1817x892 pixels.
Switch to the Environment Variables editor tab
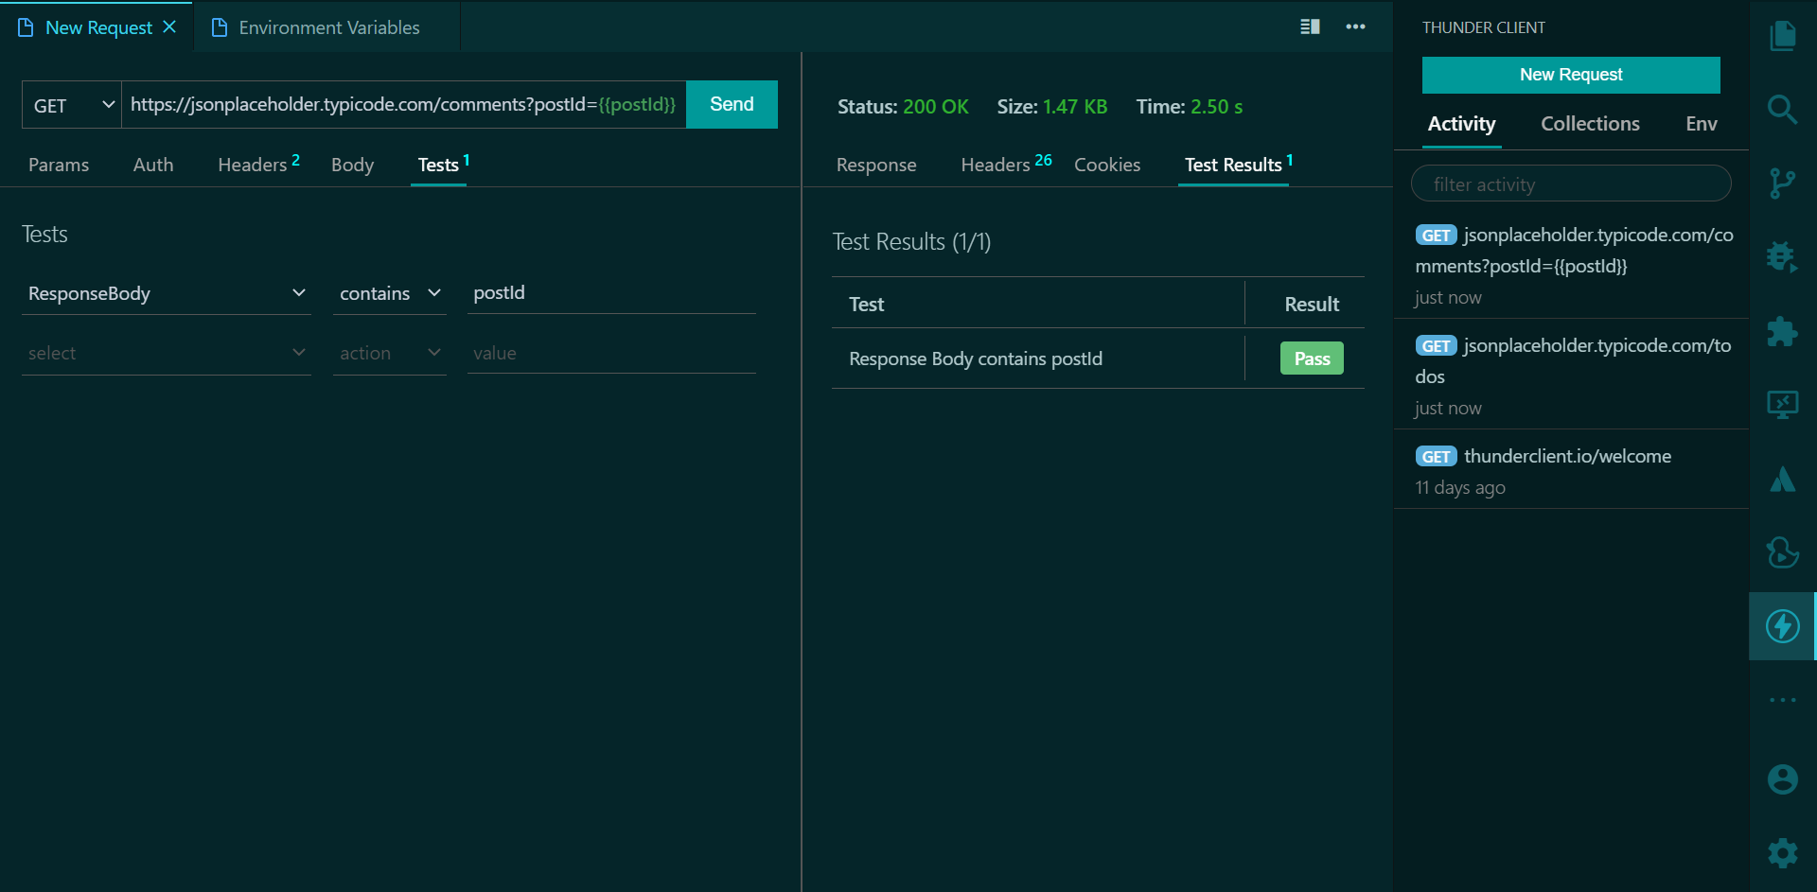pyautogui.click(x=328, y=27)
